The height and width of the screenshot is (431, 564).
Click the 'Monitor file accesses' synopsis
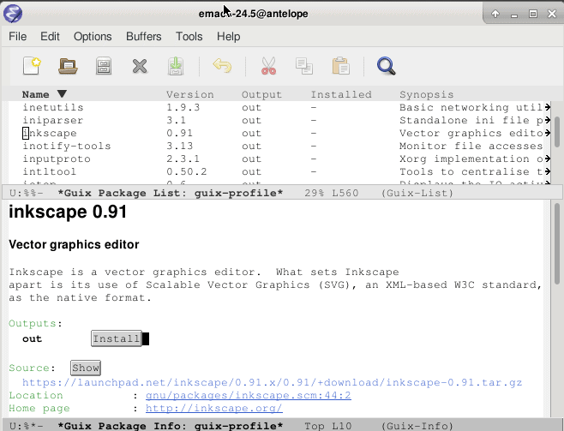[471, 147]
